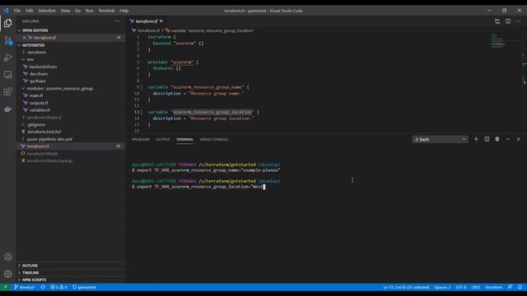Open the Docker view in activity bar
527x296 pixels.
7,109
